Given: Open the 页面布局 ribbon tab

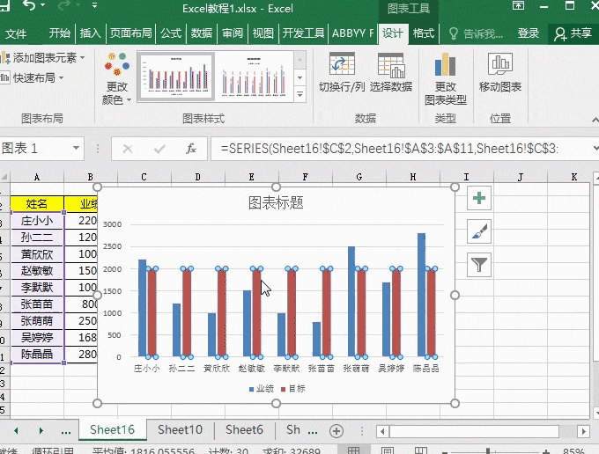Looking at the screenshot, I should tap(130, 33).
